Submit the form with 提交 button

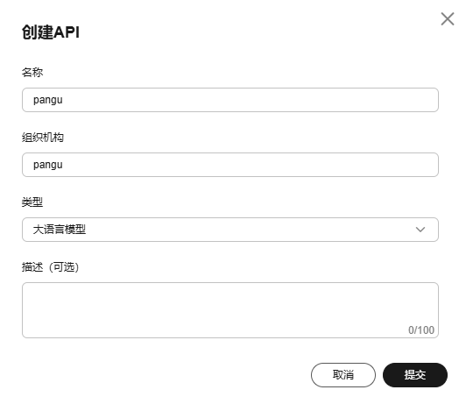click(x=415, y=375)
